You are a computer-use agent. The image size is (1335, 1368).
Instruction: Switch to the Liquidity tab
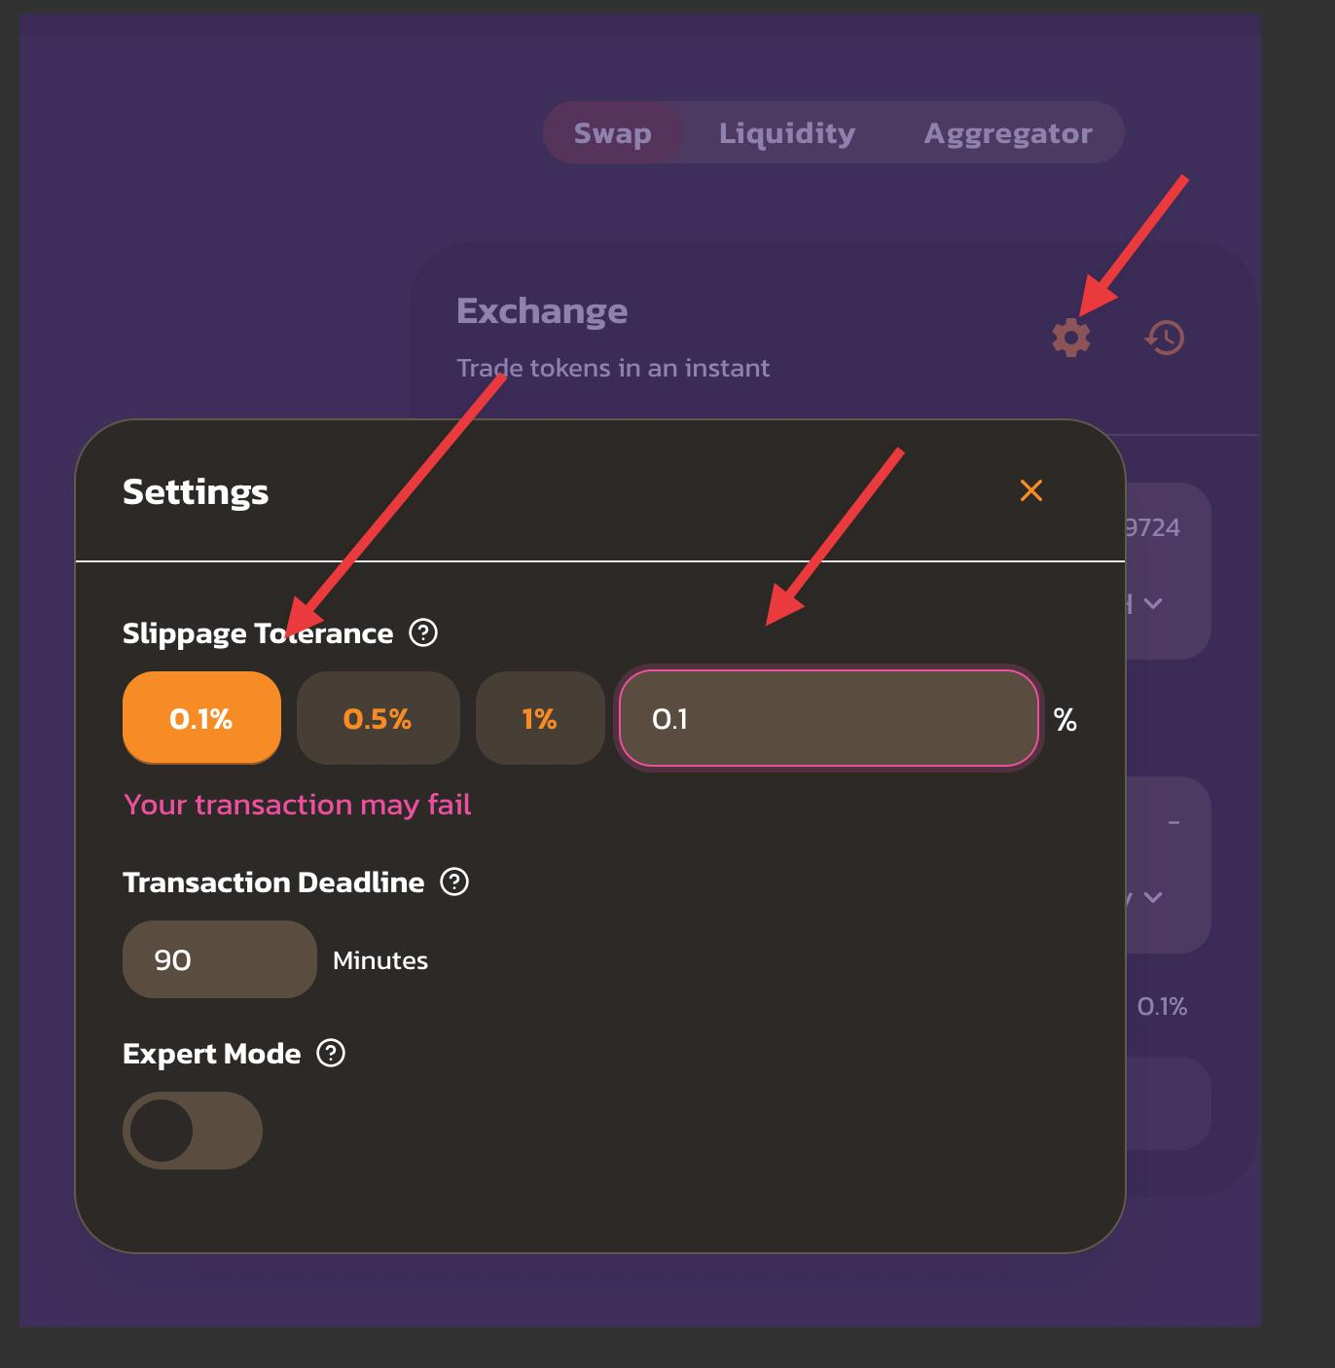tap(787, 132)
